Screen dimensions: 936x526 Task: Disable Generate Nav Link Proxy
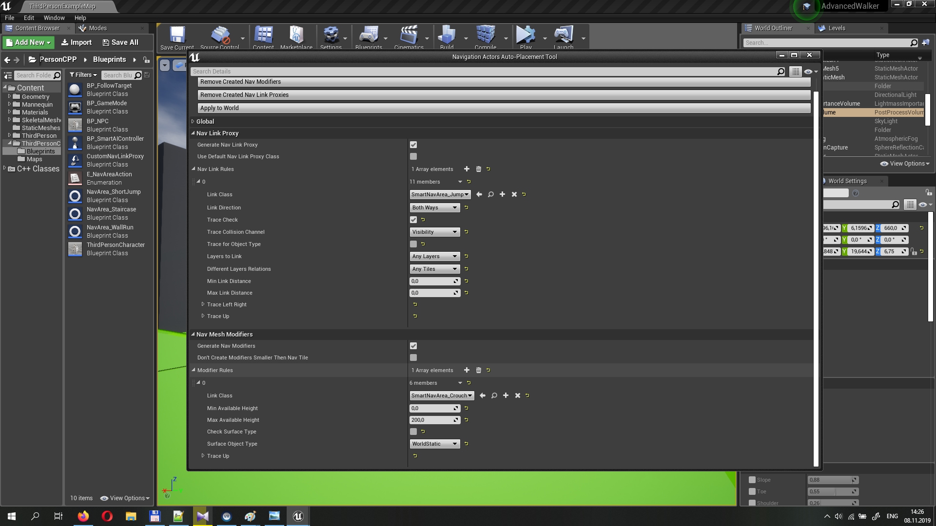tap(413, 145)
